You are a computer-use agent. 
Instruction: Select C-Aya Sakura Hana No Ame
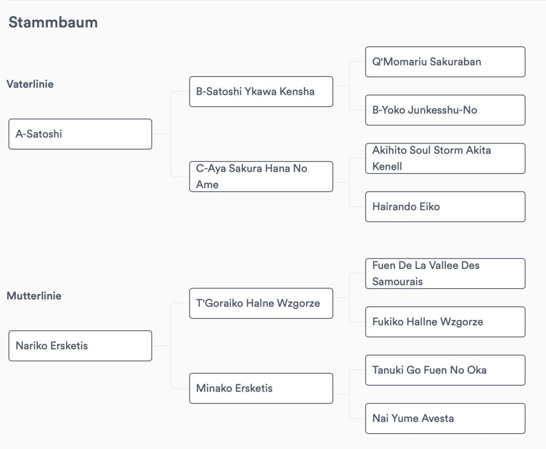[261, 176]
